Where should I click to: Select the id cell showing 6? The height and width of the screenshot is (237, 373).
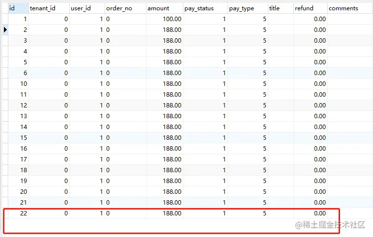click(18, 73)
